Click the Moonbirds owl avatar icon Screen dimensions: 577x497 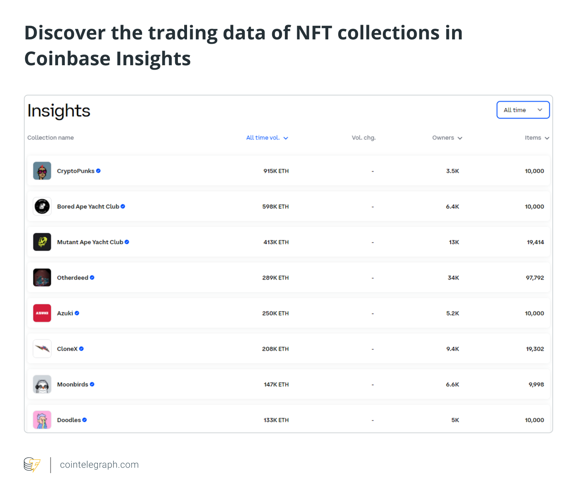42,384
